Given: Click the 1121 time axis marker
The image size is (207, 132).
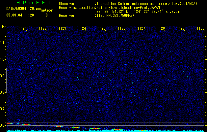Looking at the screenshot, I should pyautogui.click(x=23, y=28).
